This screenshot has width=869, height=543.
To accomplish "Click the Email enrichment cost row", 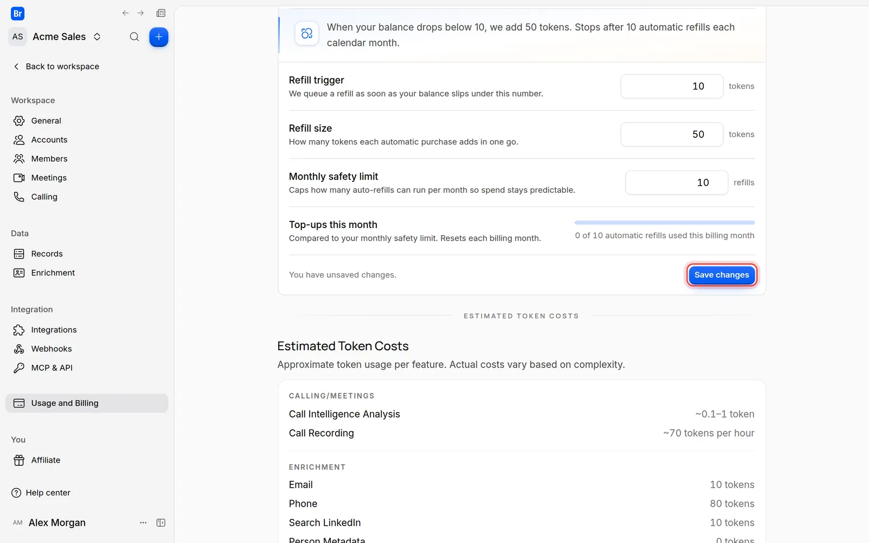I will (521, 484).
